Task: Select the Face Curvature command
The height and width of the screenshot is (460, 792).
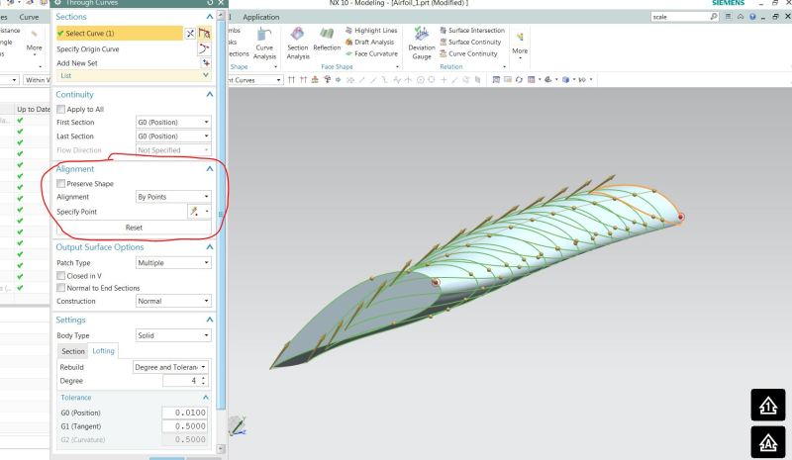Action: click(x=372, y=53)
